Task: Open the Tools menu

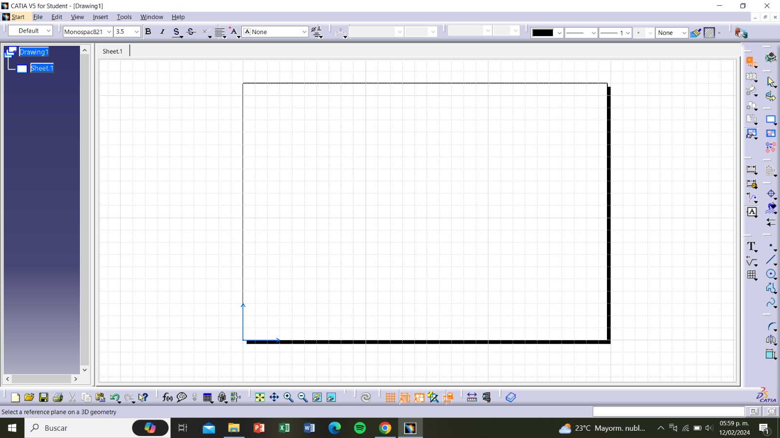Action: (x=124, y=17)
